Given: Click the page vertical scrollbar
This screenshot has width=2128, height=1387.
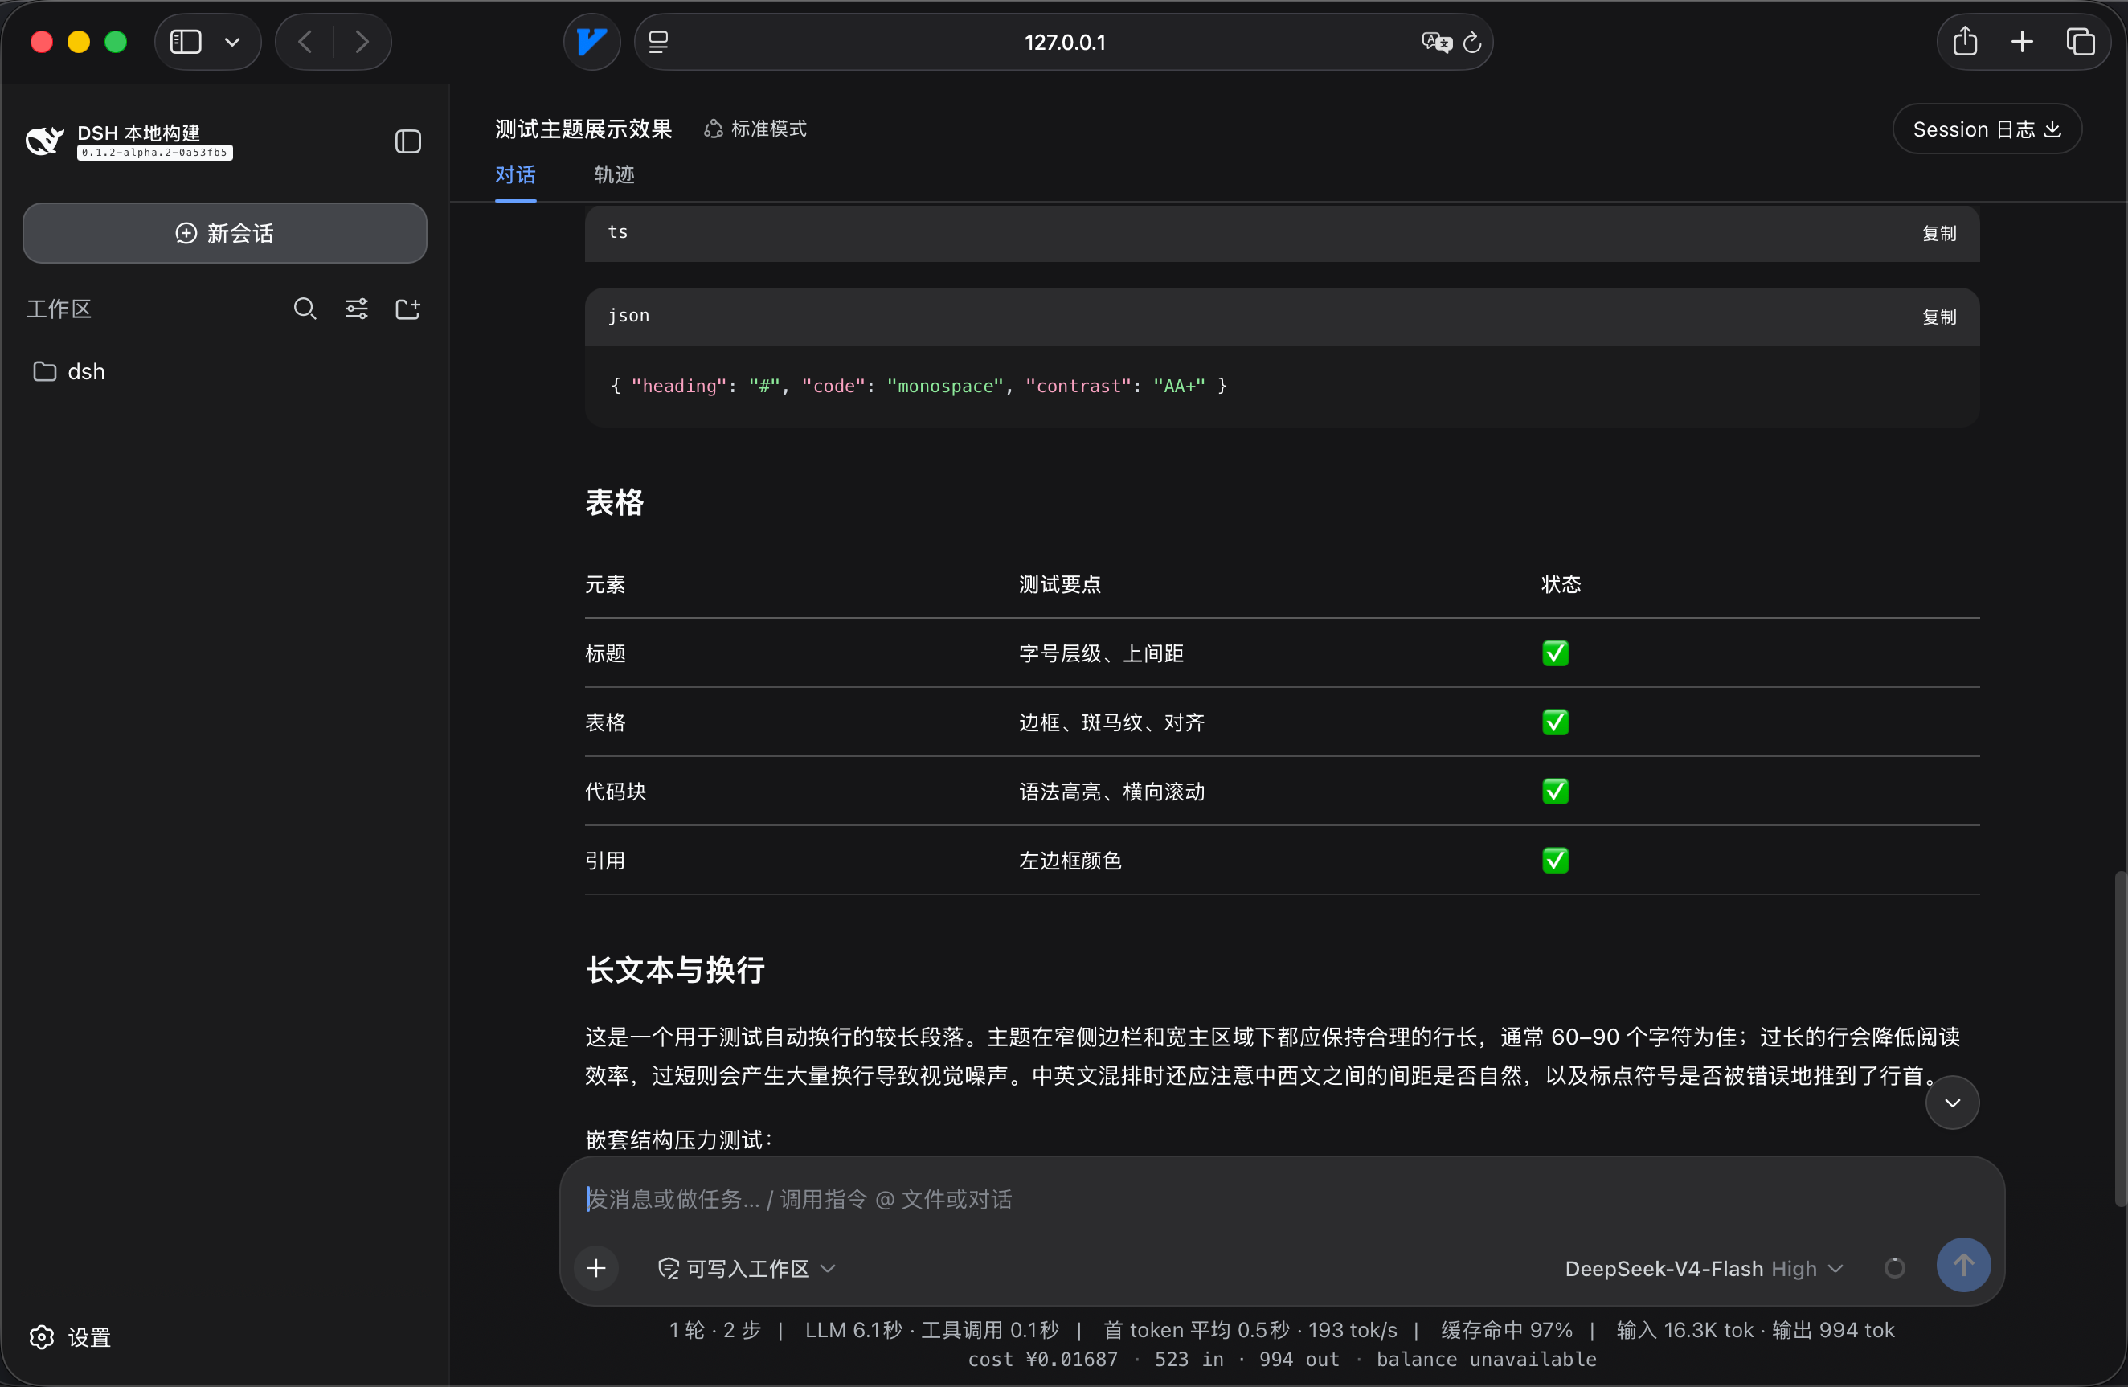Looking at the screenshot, I should (2119, 1038).
